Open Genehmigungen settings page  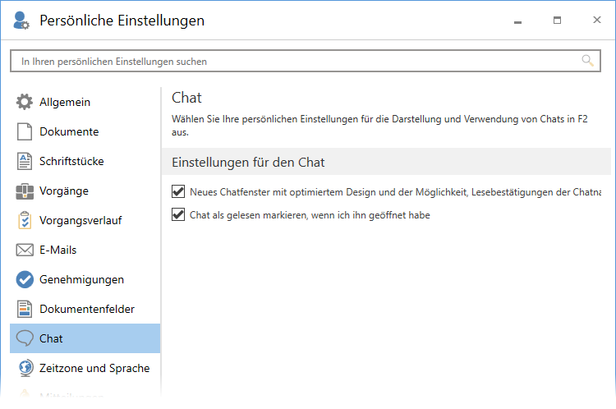pyautogui.click(x=85, y=279)
